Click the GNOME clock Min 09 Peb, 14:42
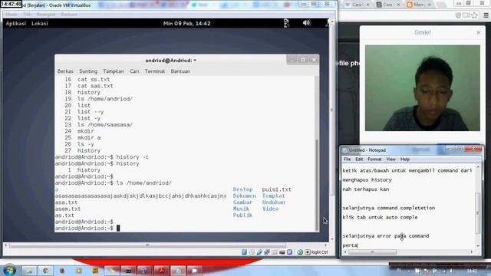This screenshot has height=276, width=491. pyautogui.click(x=186, y=24)
